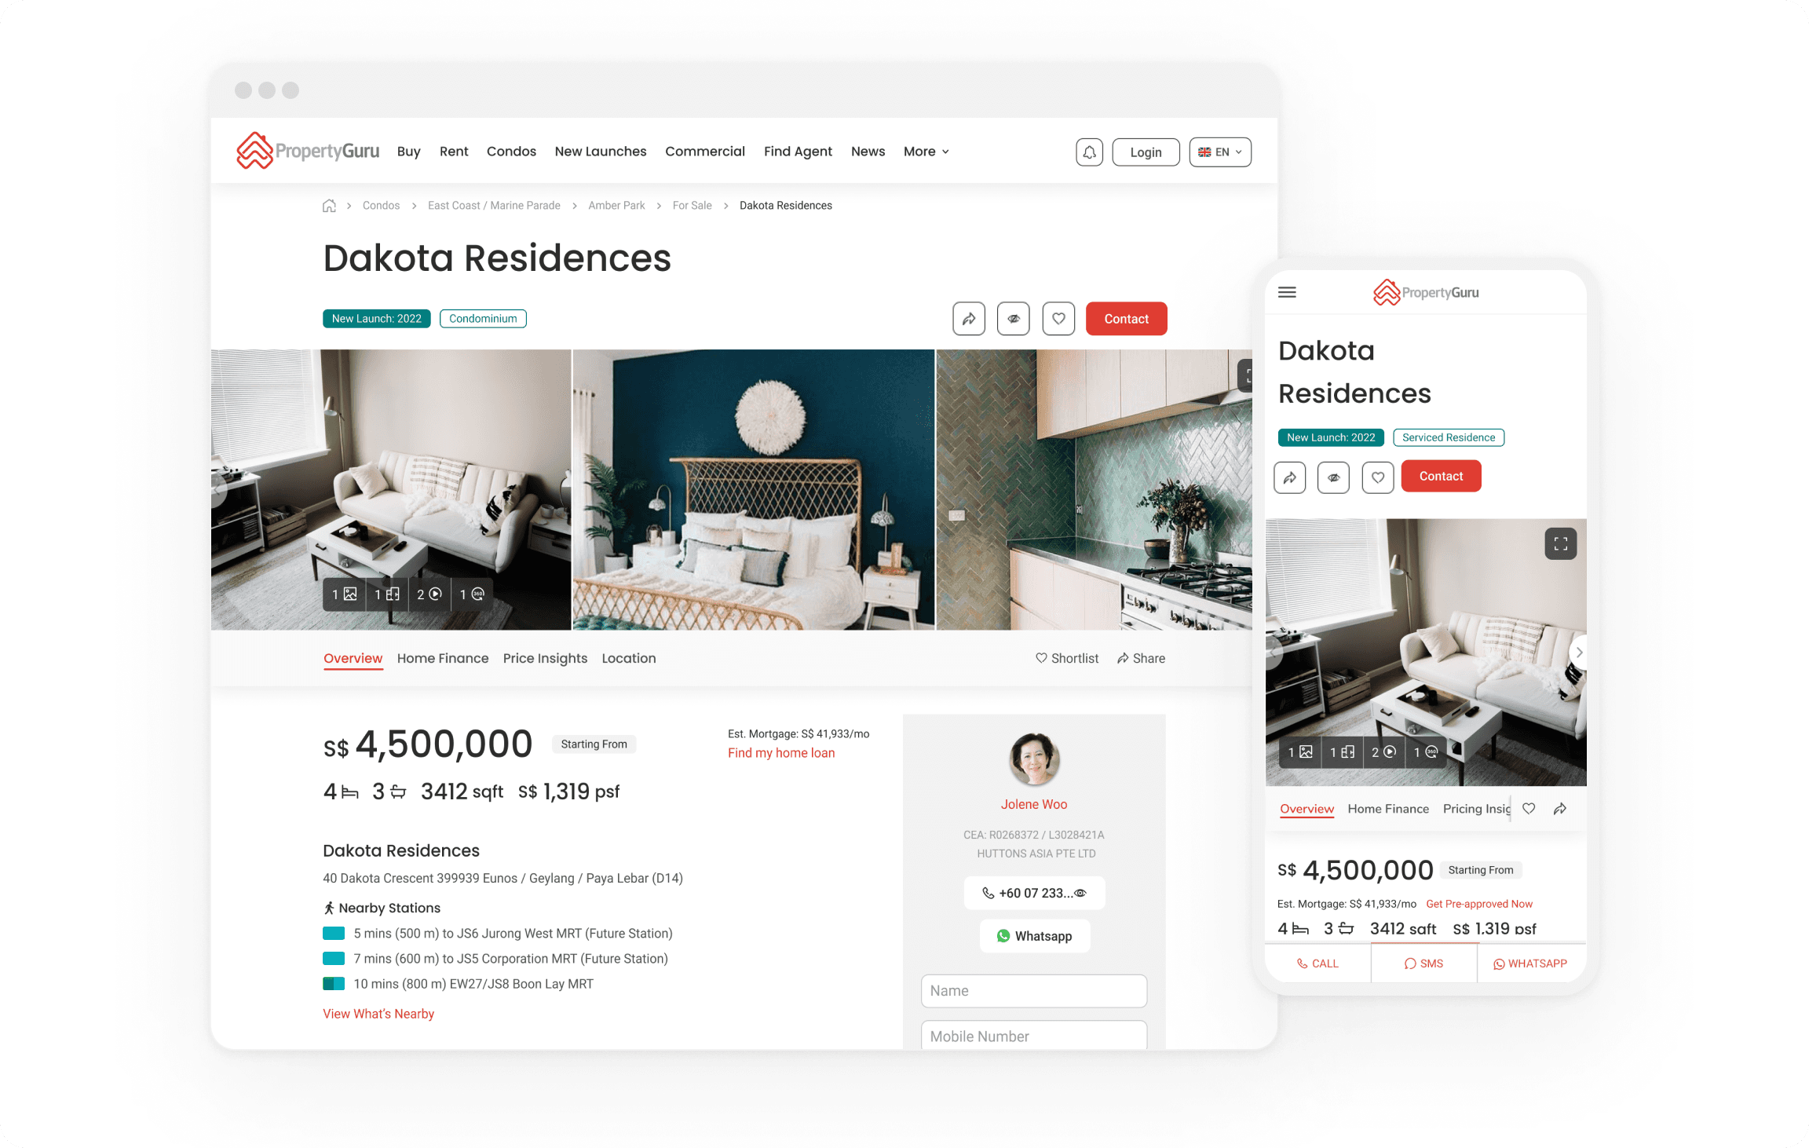
Task: Click the notification bell icon
Action: point(1089,152)
